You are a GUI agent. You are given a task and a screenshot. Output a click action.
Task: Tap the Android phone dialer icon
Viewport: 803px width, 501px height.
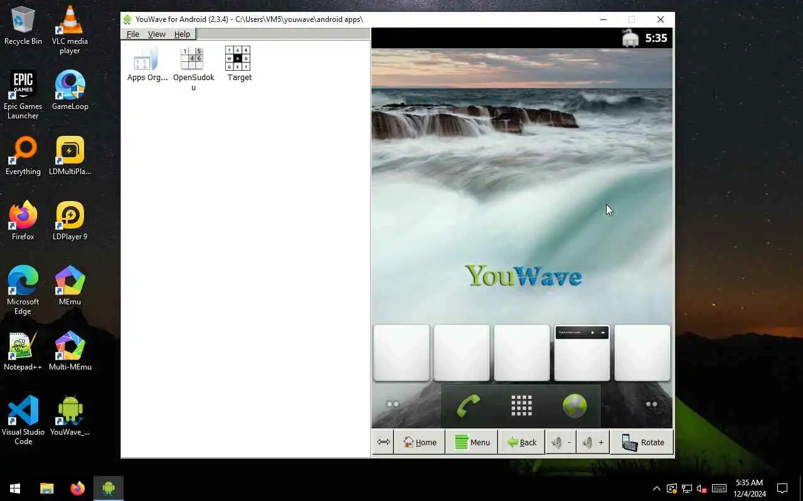[x=469, y=406]
